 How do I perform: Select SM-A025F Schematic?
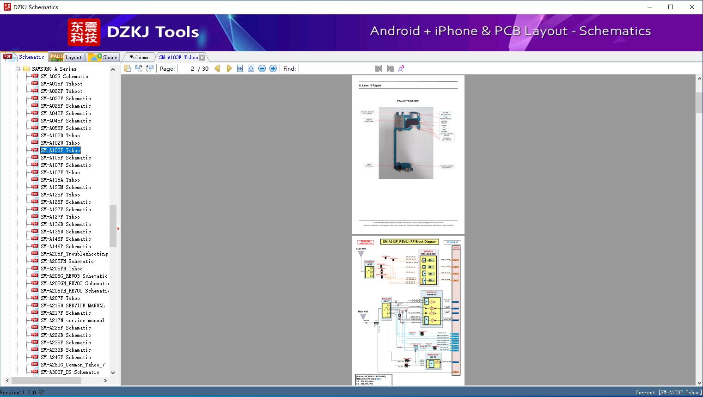(66, 106)
